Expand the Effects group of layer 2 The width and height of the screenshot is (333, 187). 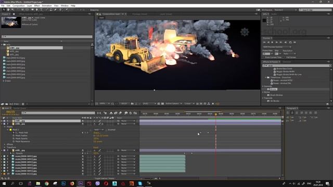5,144
